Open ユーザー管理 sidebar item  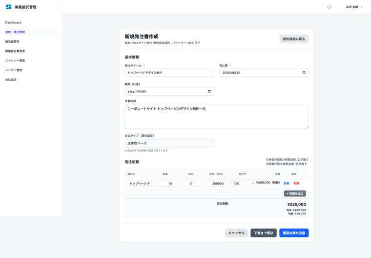click(x=14, y=70)
